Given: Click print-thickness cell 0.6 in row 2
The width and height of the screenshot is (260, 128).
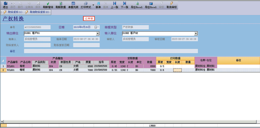Looking at the screenshot, I should [x=161, y=70].
